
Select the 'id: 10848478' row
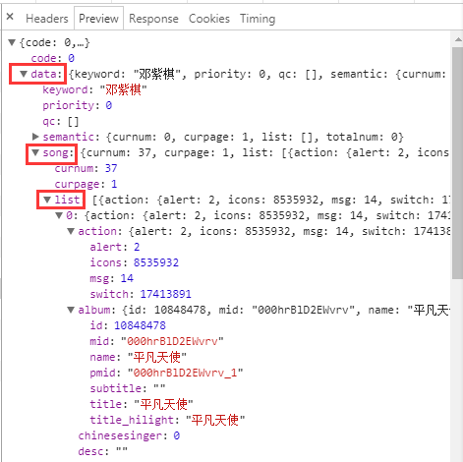pyautogui.click(x=128, y=325)
